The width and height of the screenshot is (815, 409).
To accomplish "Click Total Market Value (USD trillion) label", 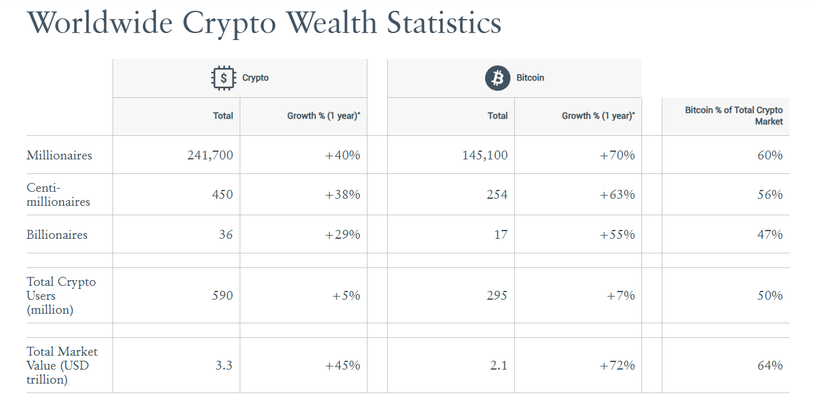I will coord(62,366).
